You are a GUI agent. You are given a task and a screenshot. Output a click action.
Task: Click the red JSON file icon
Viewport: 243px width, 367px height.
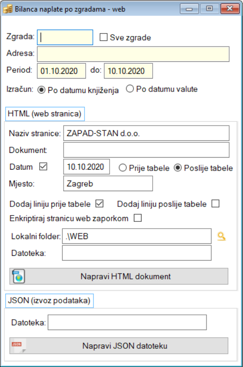(19, 346)
